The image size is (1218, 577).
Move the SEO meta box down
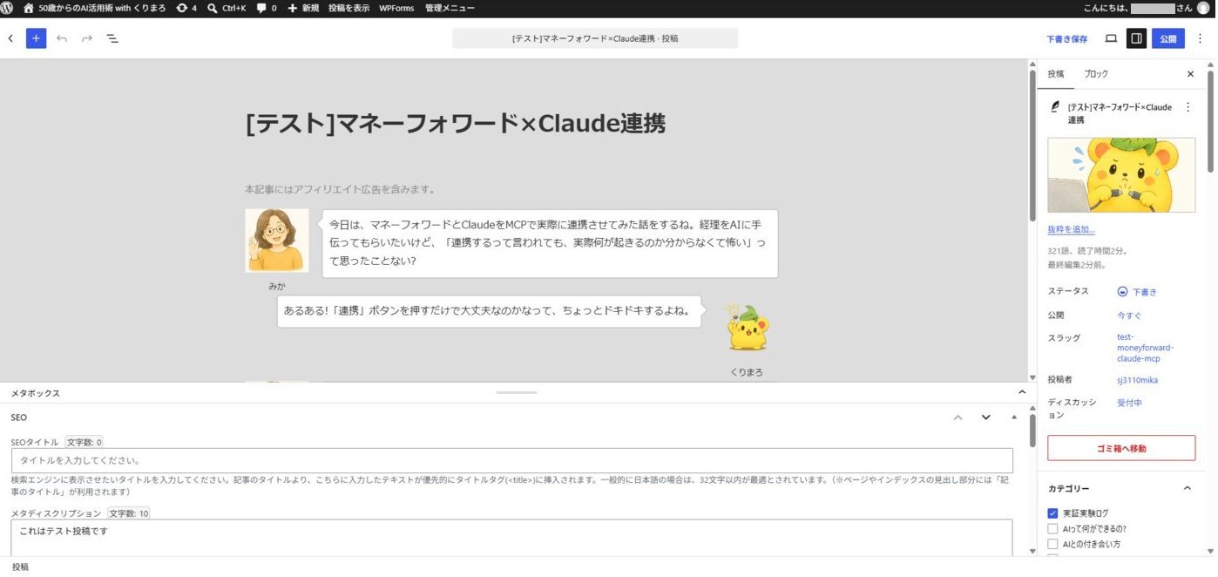pyautogui.click(x=986, y=417)
